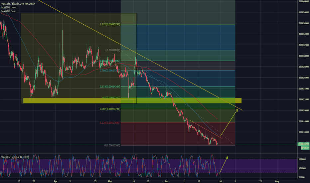Click the Jul date label on time axis
310x183 pixels.
pos(221,181)
